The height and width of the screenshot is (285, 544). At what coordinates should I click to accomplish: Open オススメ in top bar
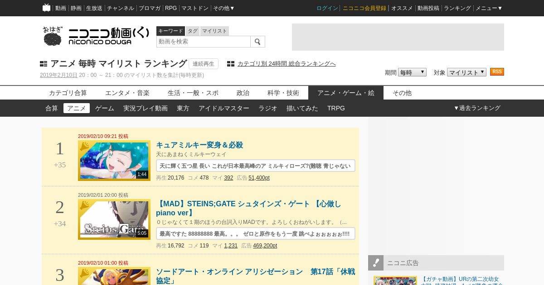pyautogui.click(x=402, y=8)
